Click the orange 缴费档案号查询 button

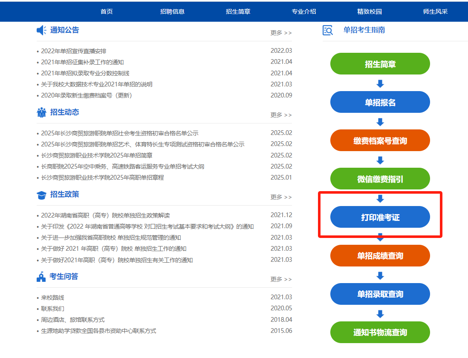pyautogui.click(x=380, y=140)
